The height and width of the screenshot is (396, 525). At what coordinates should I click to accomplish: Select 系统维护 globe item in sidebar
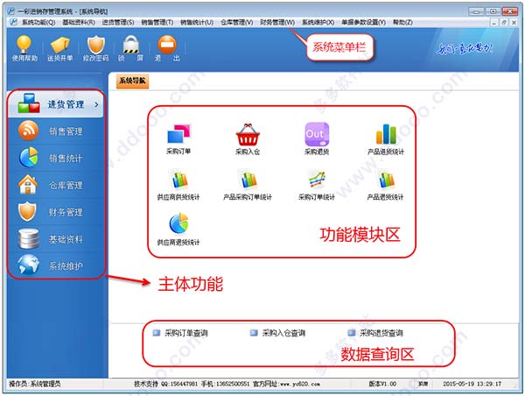point(56,266)
